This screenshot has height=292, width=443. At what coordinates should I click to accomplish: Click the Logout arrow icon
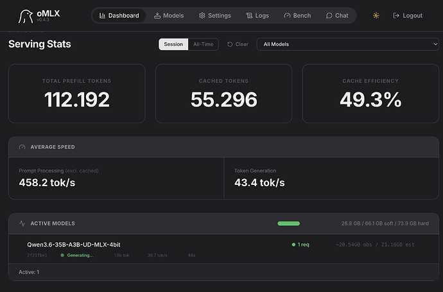coord(396,15)
